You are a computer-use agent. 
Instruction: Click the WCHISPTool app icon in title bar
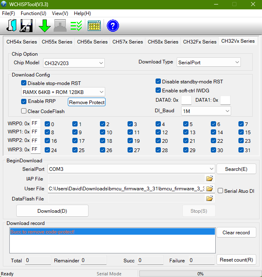point(4,4)
